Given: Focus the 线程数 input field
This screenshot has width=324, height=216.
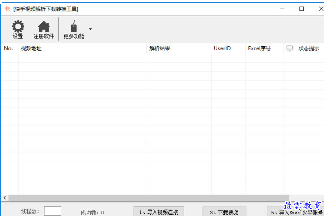Looking at the screenshot, I should (x=52, y=211).
